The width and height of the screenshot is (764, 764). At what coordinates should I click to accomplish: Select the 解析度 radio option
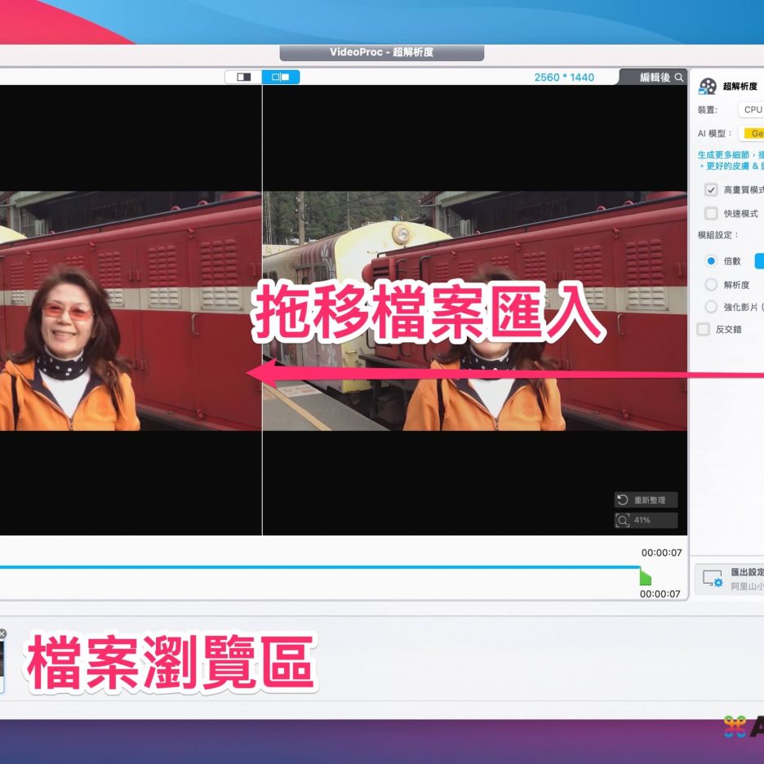click(x=711, y=285)
